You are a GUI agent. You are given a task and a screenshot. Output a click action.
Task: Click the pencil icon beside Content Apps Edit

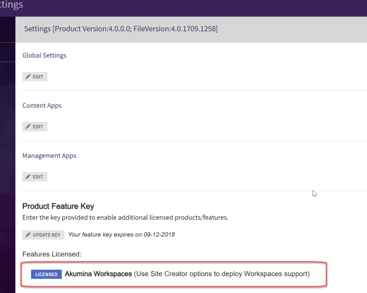tap(28, 127)
